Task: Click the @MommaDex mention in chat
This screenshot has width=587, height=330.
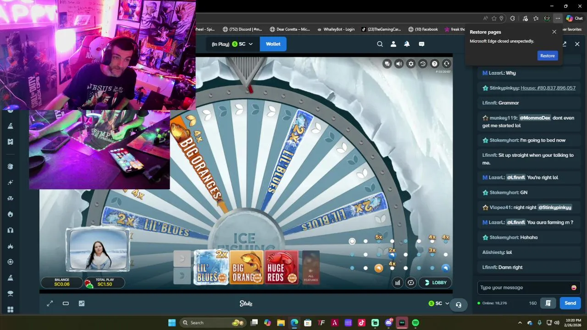Action: coord(535,118)
